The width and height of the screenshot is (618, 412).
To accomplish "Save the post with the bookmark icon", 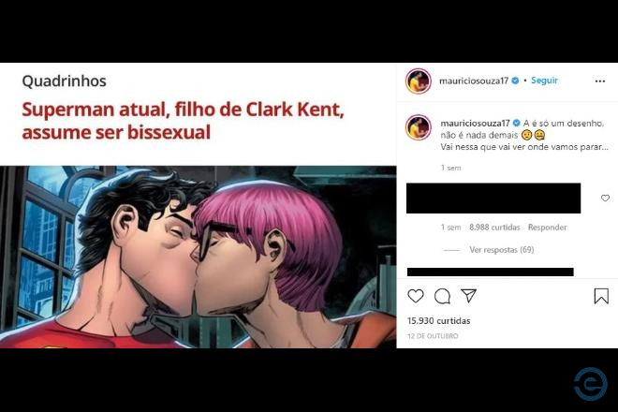I will click(x=601, y=296).
